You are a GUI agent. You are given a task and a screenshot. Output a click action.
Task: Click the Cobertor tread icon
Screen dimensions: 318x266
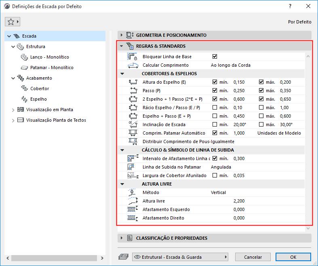[x=24, y=89]
